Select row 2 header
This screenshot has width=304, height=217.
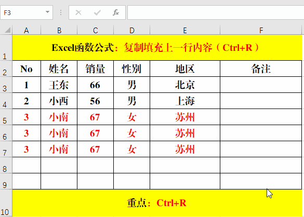tap(6, 69)
